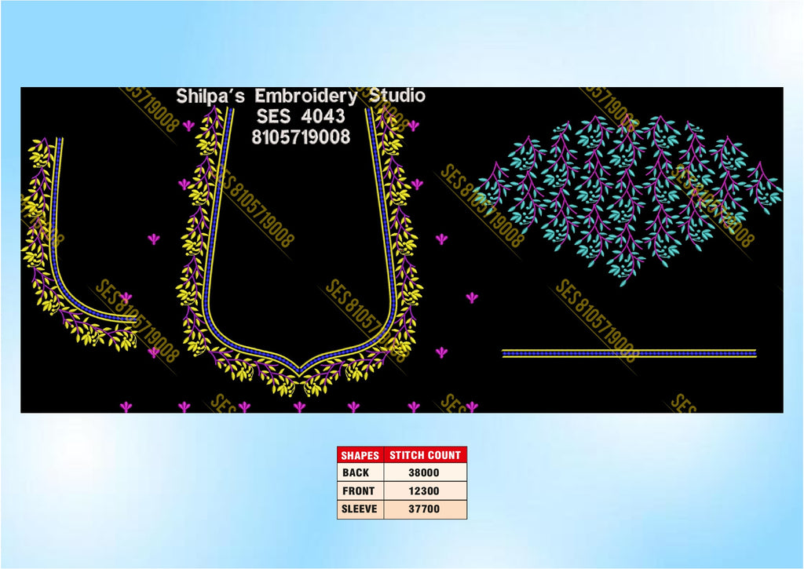Click the phone number "8105719008" in the title block

(301, 137)
